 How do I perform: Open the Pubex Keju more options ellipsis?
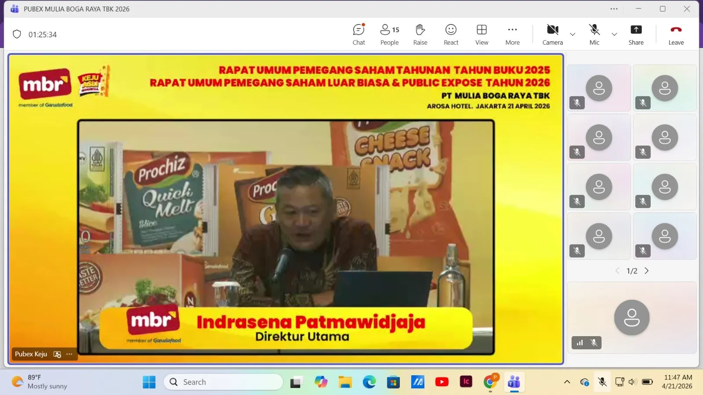(69, 354)
